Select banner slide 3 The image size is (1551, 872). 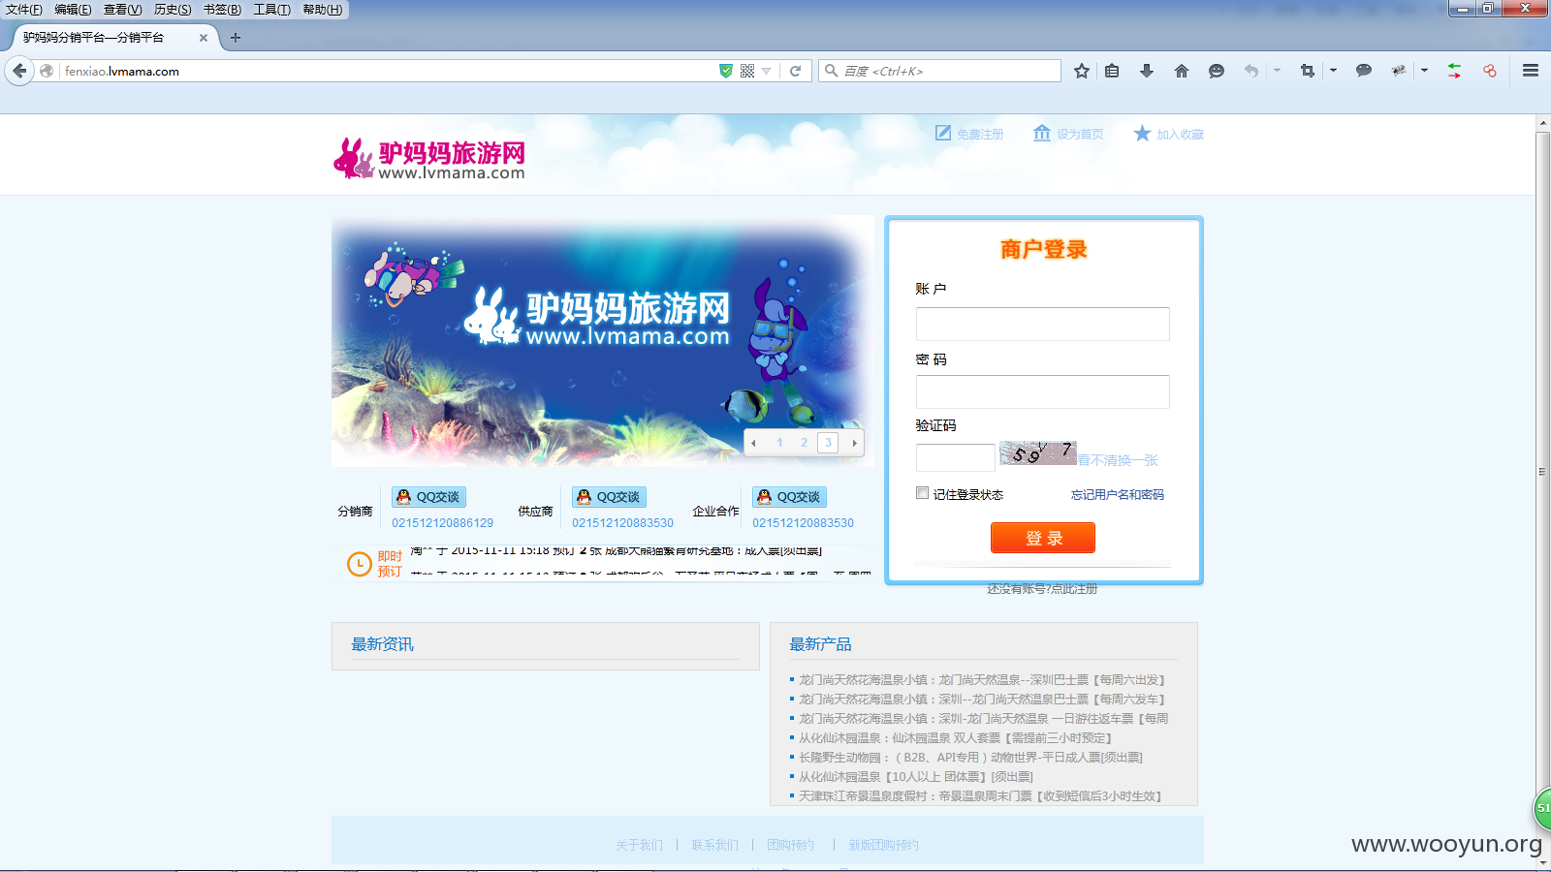pos(828,443)
